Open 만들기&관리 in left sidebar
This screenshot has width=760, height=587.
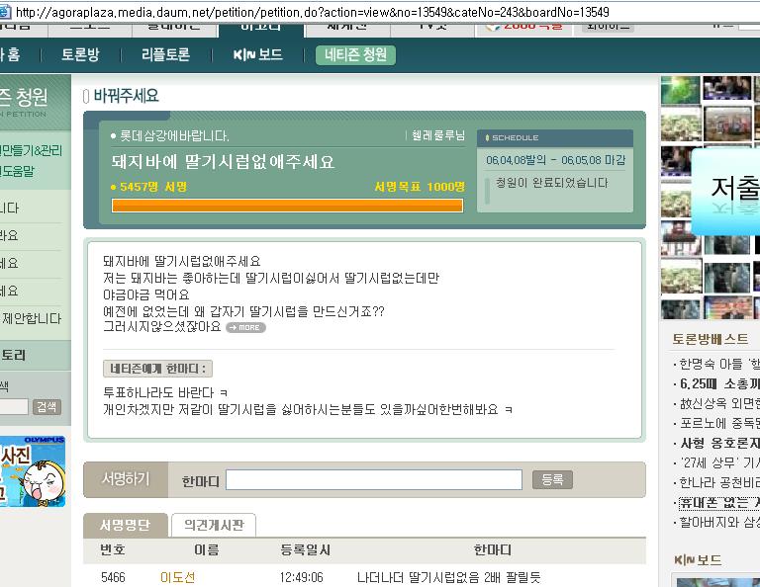pos(31,150)
